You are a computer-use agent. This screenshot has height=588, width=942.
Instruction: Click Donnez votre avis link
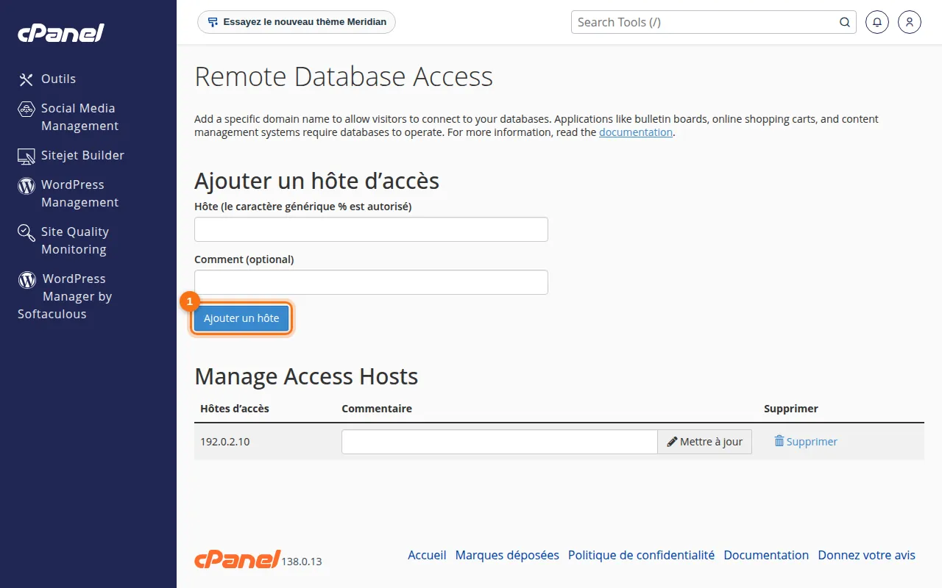point(867,556)
